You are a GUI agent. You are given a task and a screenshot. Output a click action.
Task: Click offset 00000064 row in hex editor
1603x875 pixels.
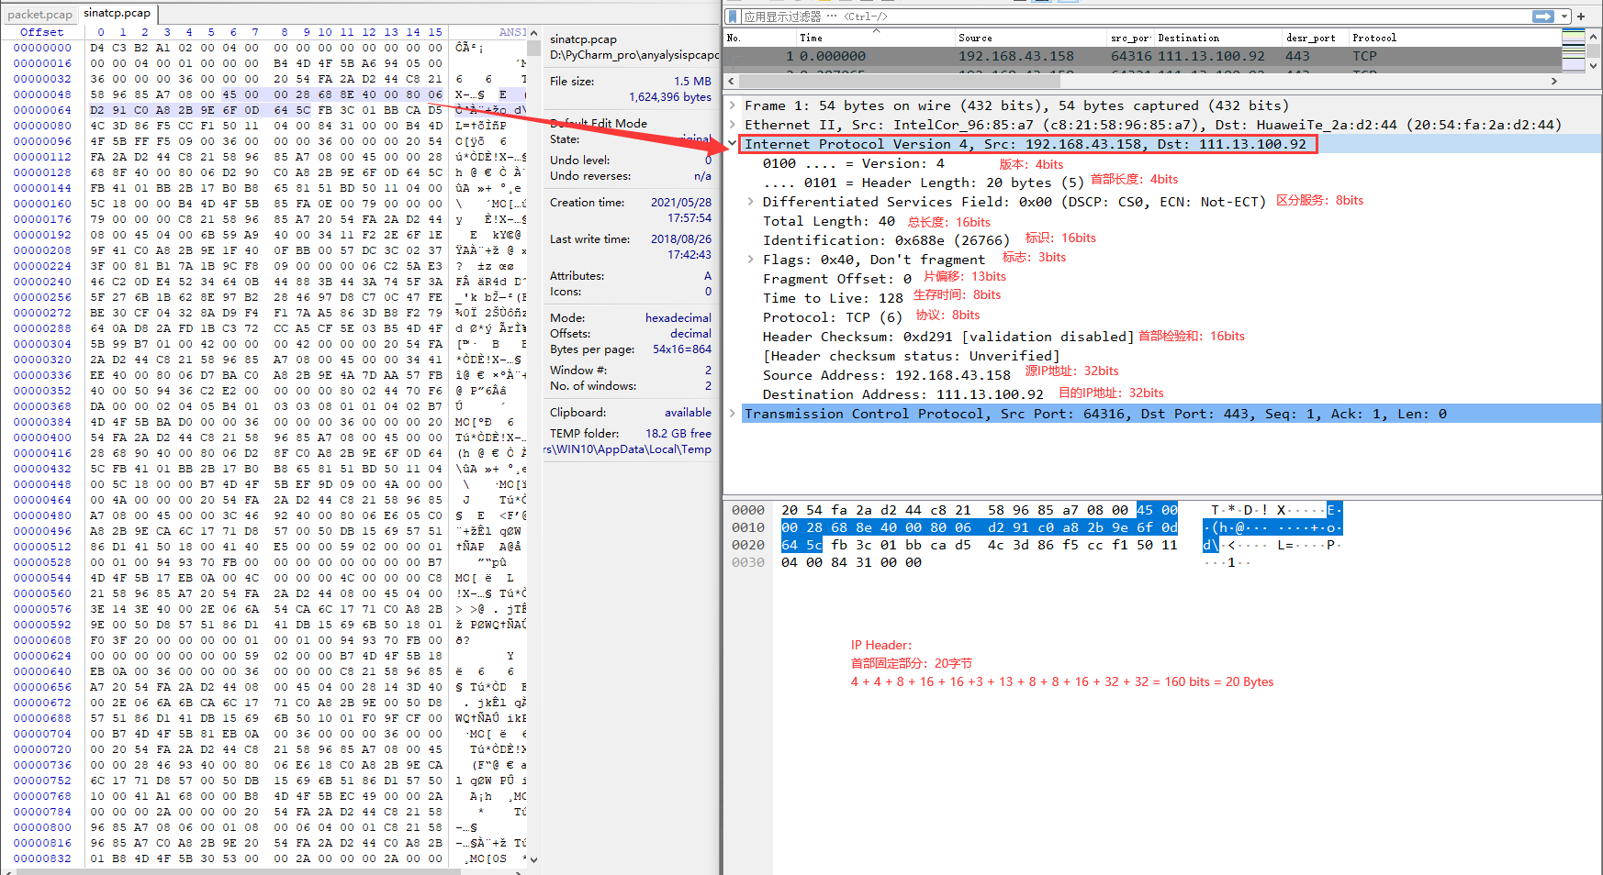coord(42,110)
